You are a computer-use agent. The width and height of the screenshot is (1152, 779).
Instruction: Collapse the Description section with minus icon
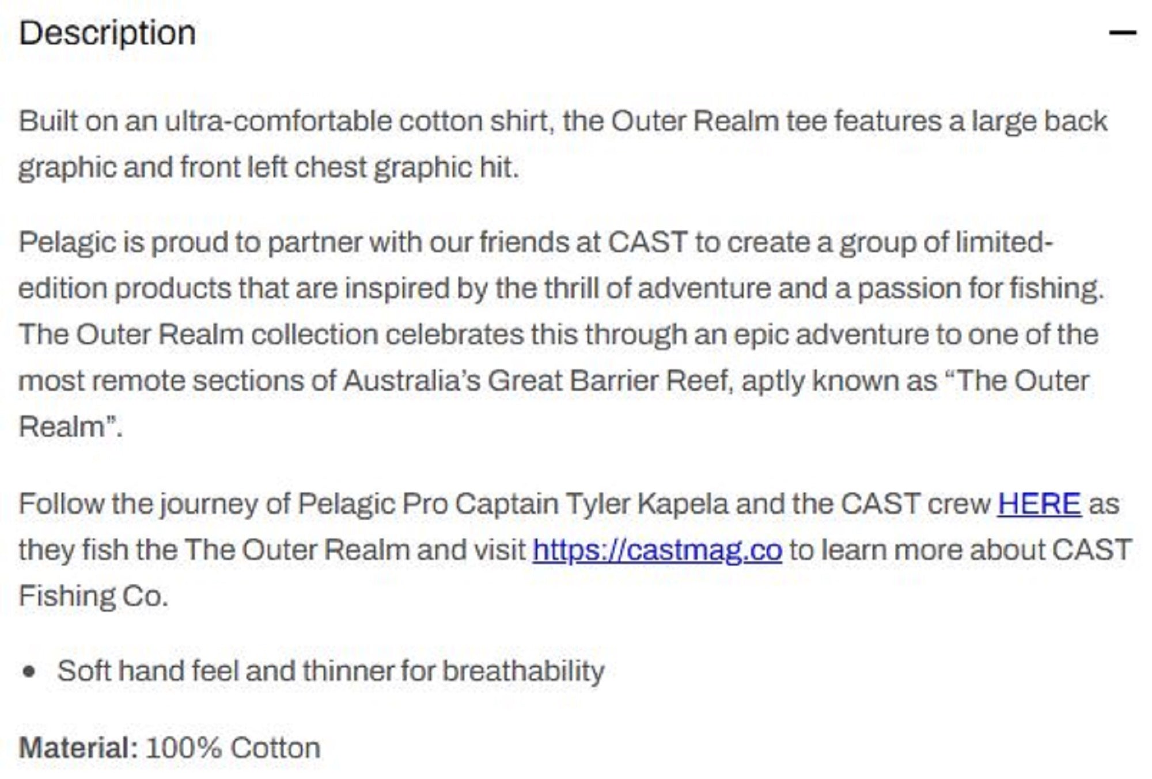pyautogui.click(x=1122, y=33)
